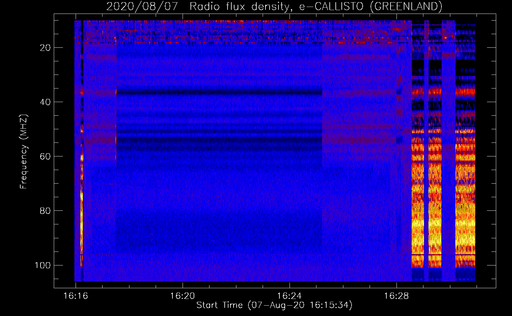The height and width of the screenshot is (316, 512).
Task: Click the plot title "2020/08/07 Radio flux density, e-CALLISTO (GREENLAND)"
Action: click(x=274, y=6)
